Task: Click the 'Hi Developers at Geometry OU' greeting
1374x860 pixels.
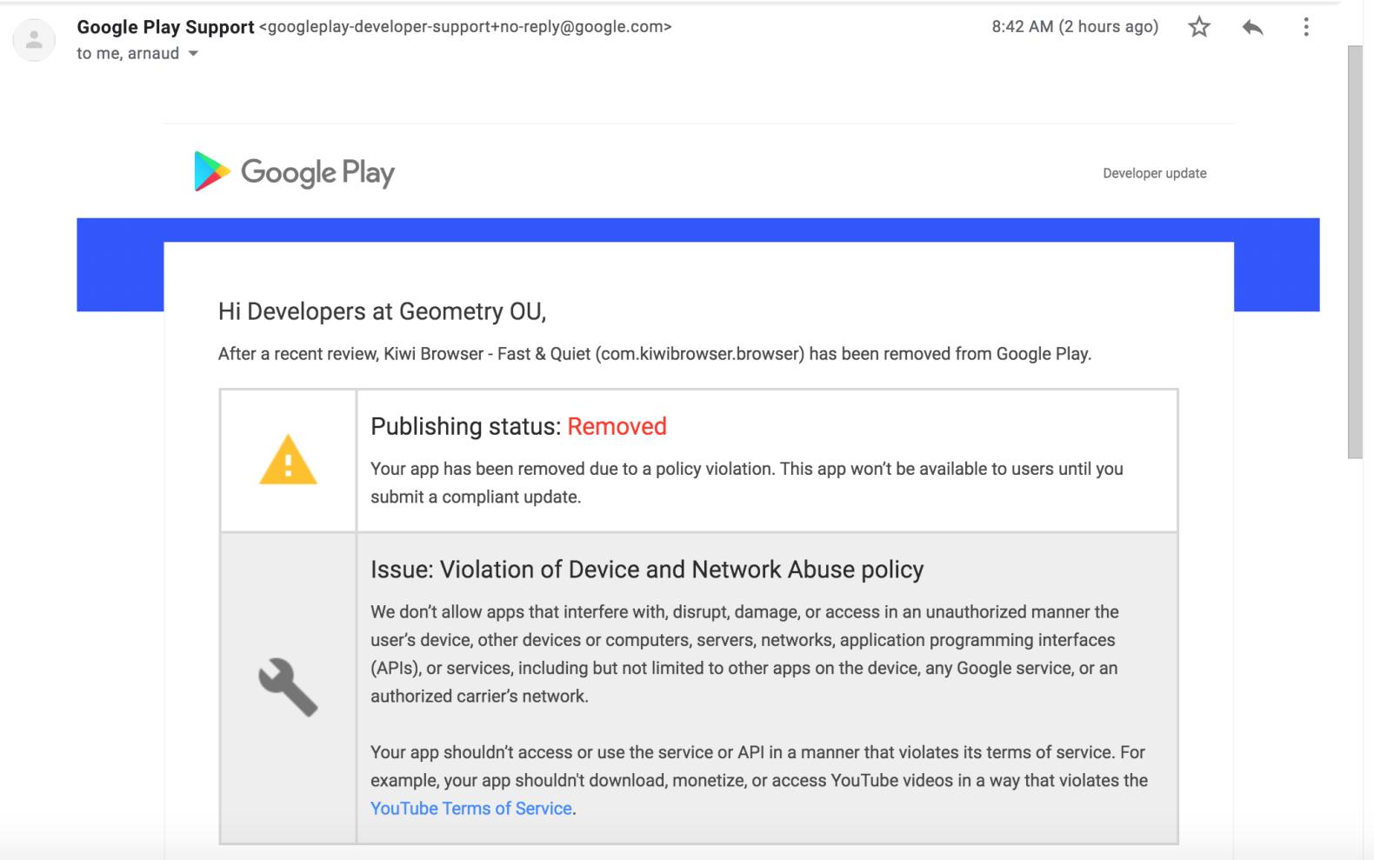Action: tap(382, 311)
